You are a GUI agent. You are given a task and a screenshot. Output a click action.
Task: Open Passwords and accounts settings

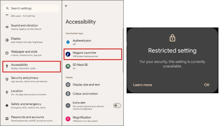[x=32, y=119]
